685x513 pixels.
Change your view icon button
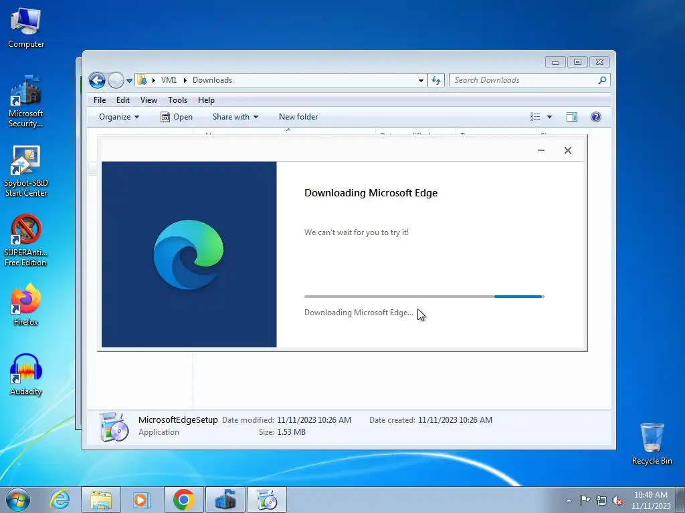[x=534, y=116]
